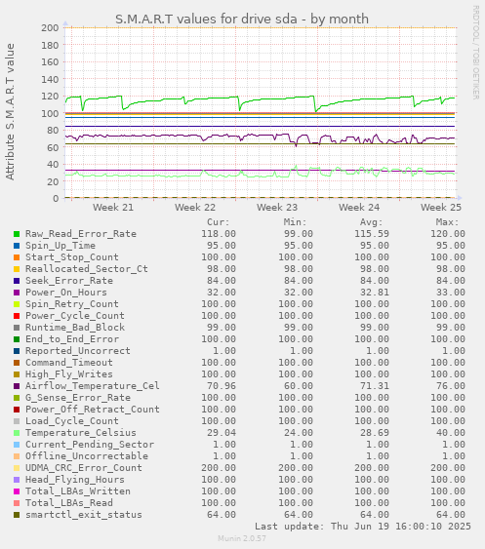Click the Cur: column header
Image resolution: width=485 pixels, height=549 pixels.
(x=219, y=222)
